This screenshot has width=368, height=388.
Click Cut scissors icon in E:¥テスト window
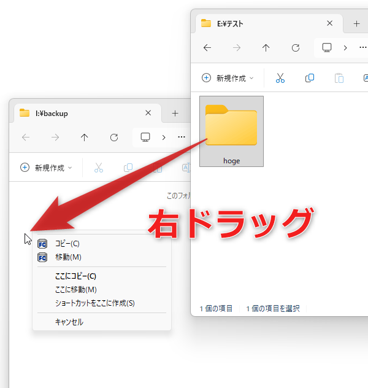[x=280, y=78]
